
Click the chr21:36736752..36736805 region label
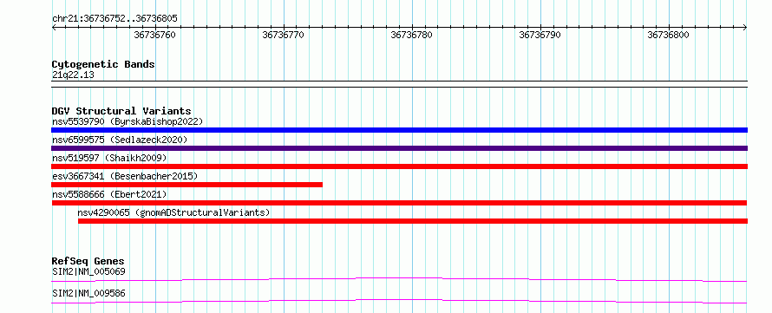[114, 19]
